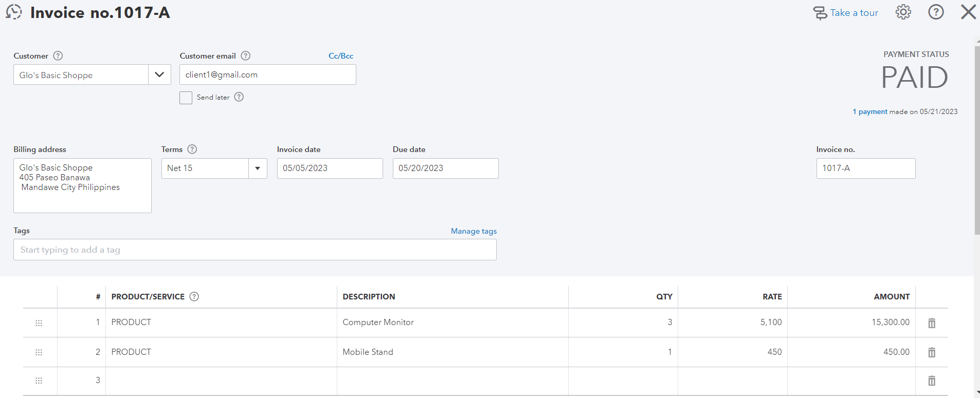Open the settings gear icon
Viewport: 980px width, 398px height.
(x=903, y=12)
